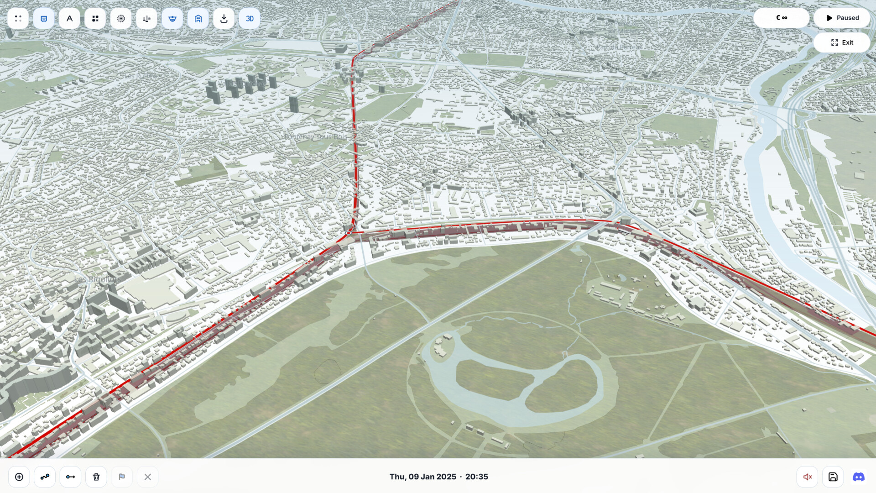The image size is (876, 493).
Task: Toggle the 3D view button
Action: pos(250,19)
